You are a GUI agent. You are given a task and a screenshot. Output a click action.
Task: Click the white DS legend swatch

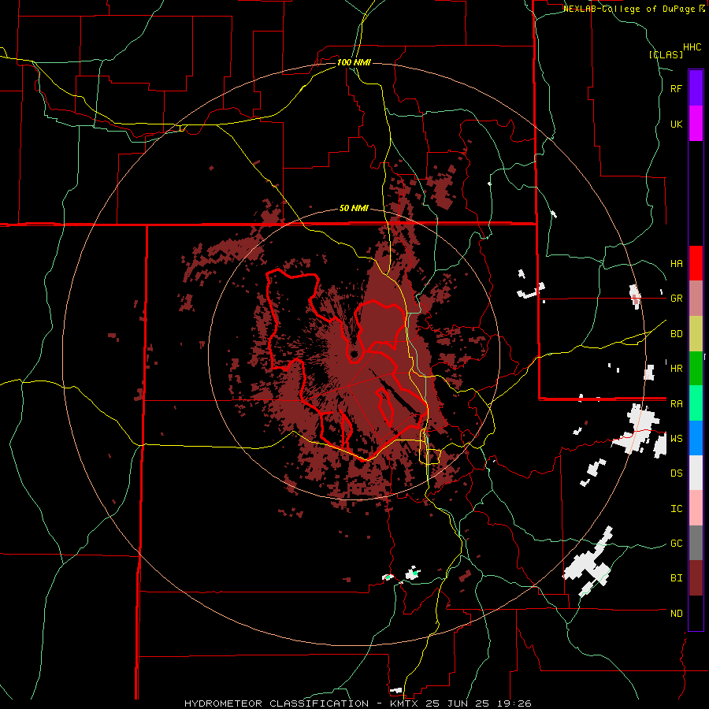coord(696,473)
